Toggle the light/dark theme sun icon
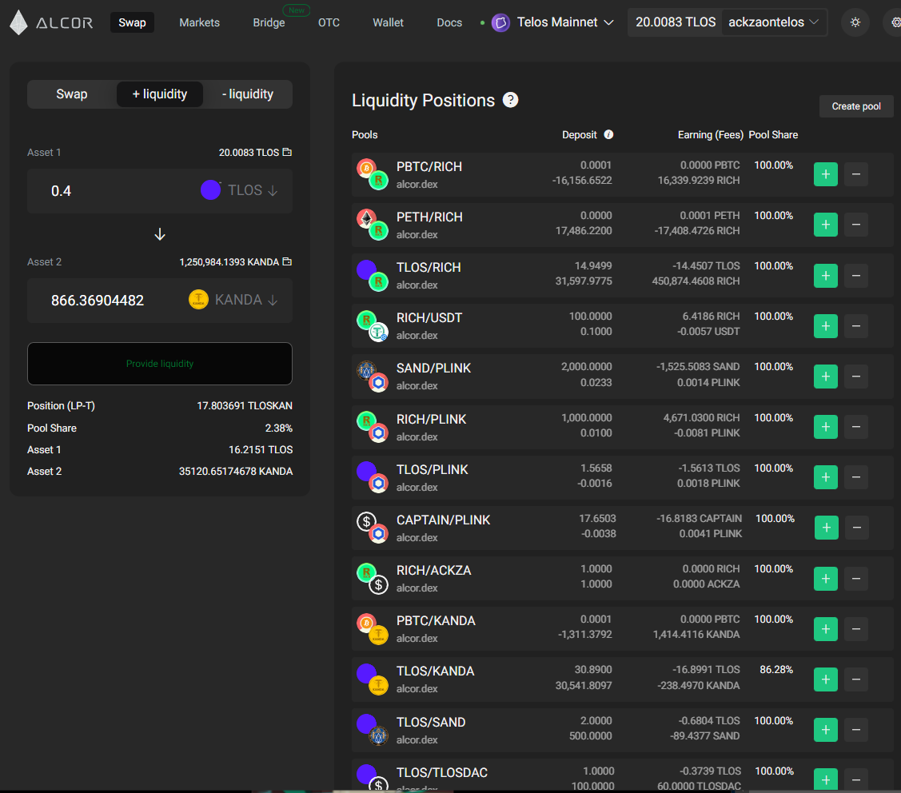This screenshot has height=793, width=901. pyautogui.click(x=855, y=22)
